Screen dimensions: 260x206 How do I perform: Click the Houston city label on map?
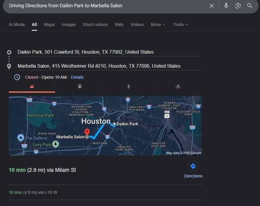pos(96,121)
